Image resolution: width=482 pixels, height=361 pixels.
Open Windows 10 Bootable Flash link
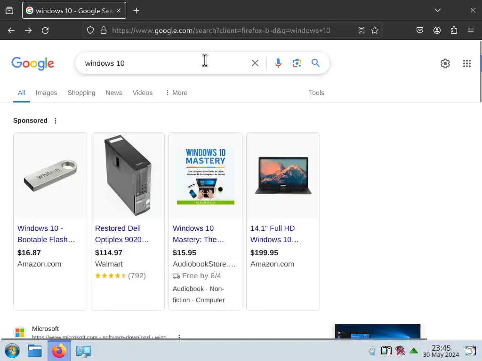pos(46,234)
